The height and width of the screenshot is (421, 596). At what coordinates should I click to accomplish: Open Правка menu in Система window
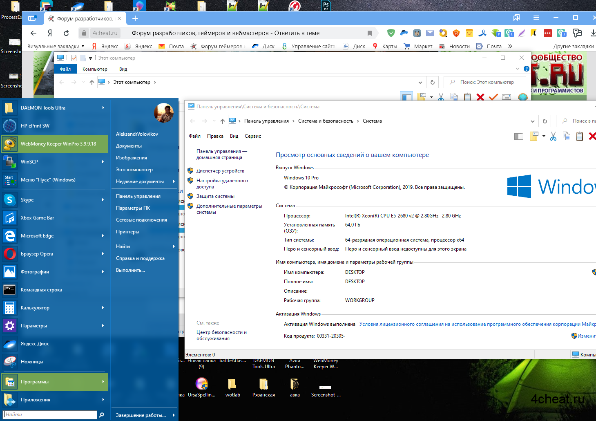coord(215,136)
